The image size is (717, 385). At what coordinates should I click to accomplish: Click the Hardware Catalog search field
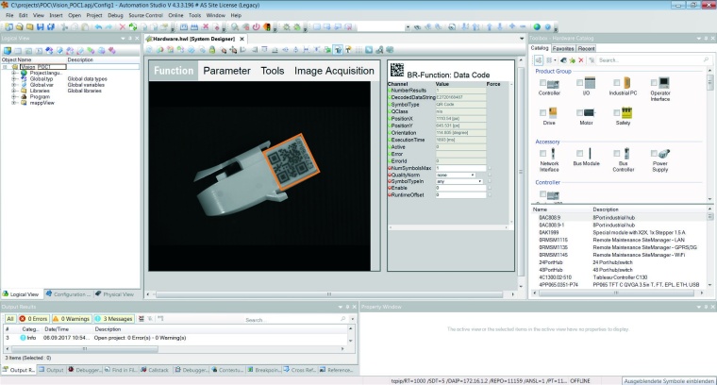coord(642,60)
